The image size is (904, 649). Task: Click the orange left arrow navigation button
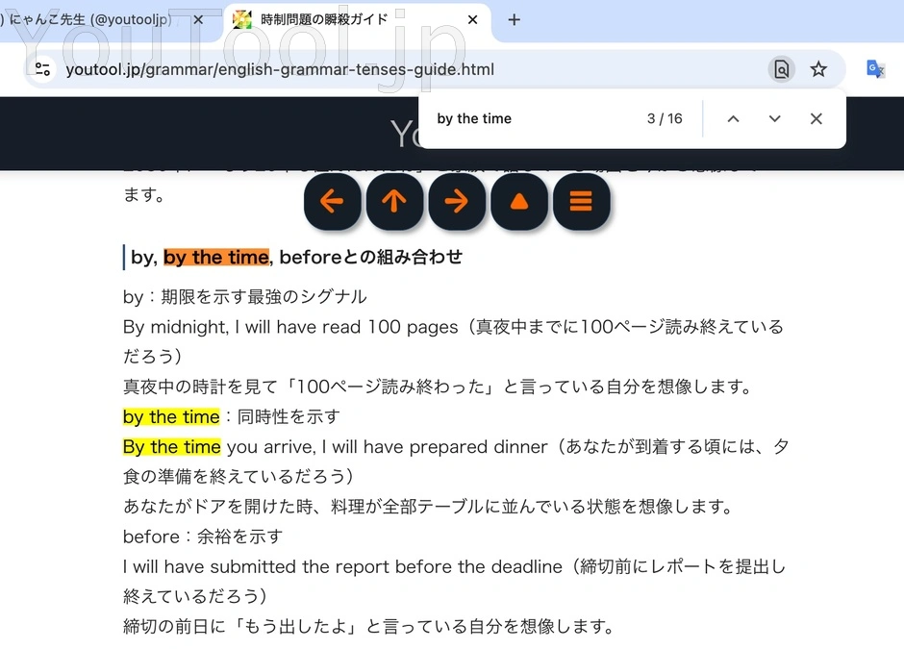pyautogui.click(x=332, y=202)
